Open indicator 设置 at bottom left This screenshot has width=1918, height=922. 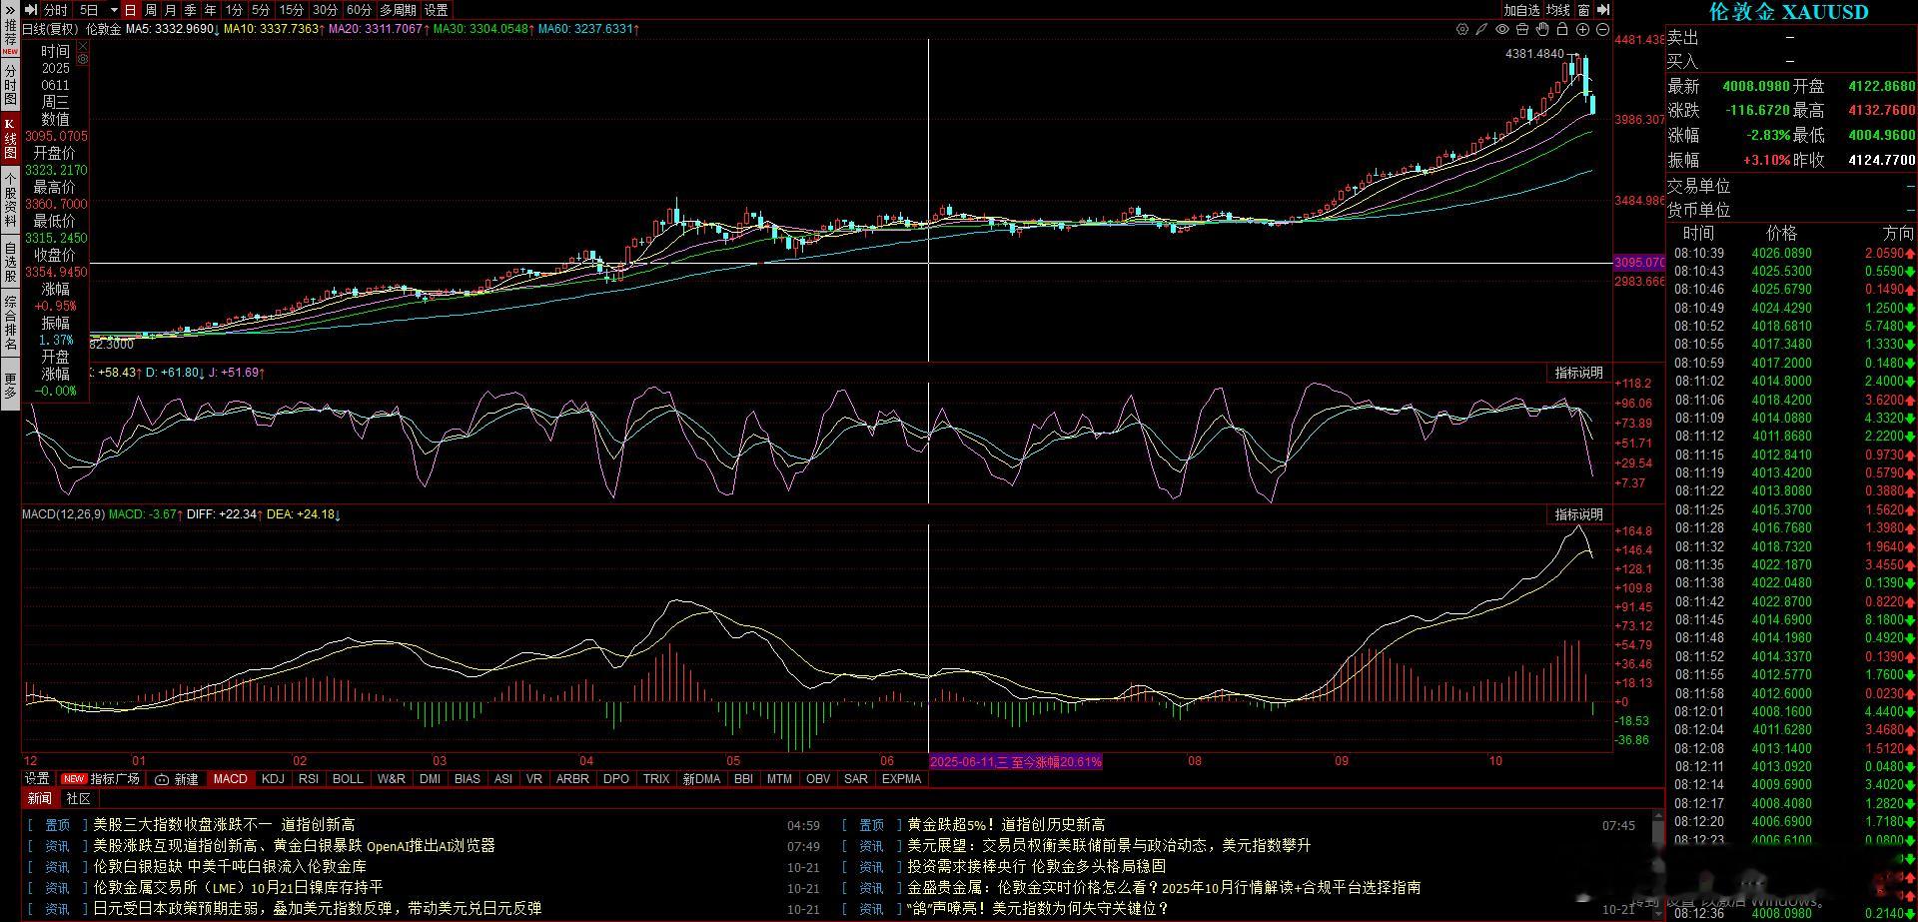[x=37, y=779]
